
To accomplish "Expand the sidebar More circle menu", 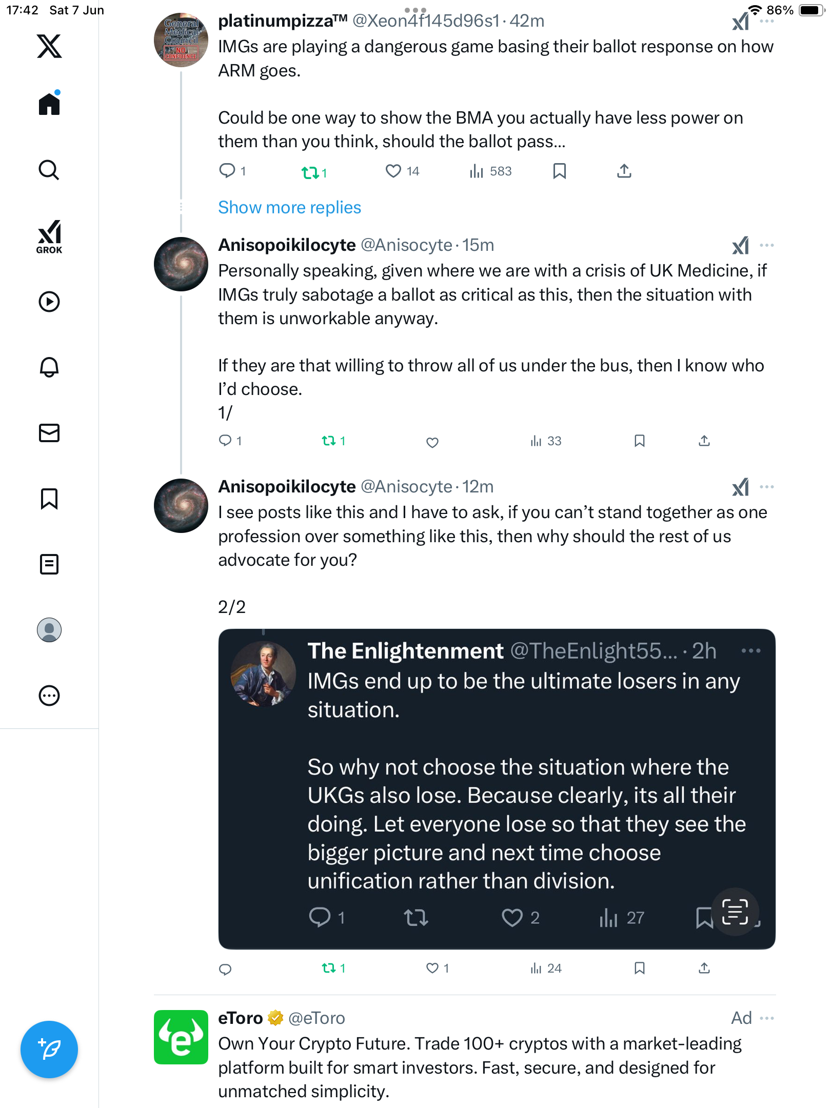I will (49, 696).
